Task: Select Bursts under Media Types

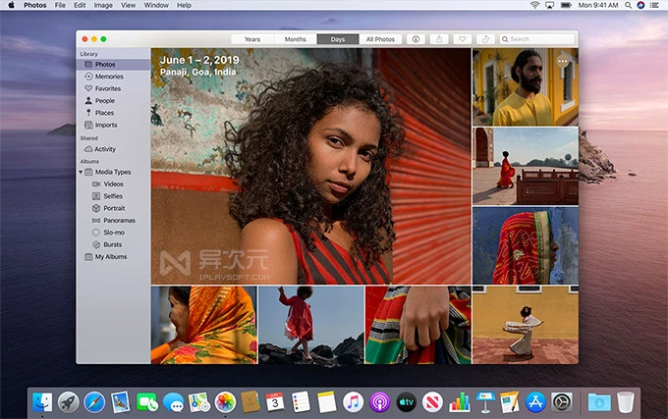Action: [x=113, y=244]
